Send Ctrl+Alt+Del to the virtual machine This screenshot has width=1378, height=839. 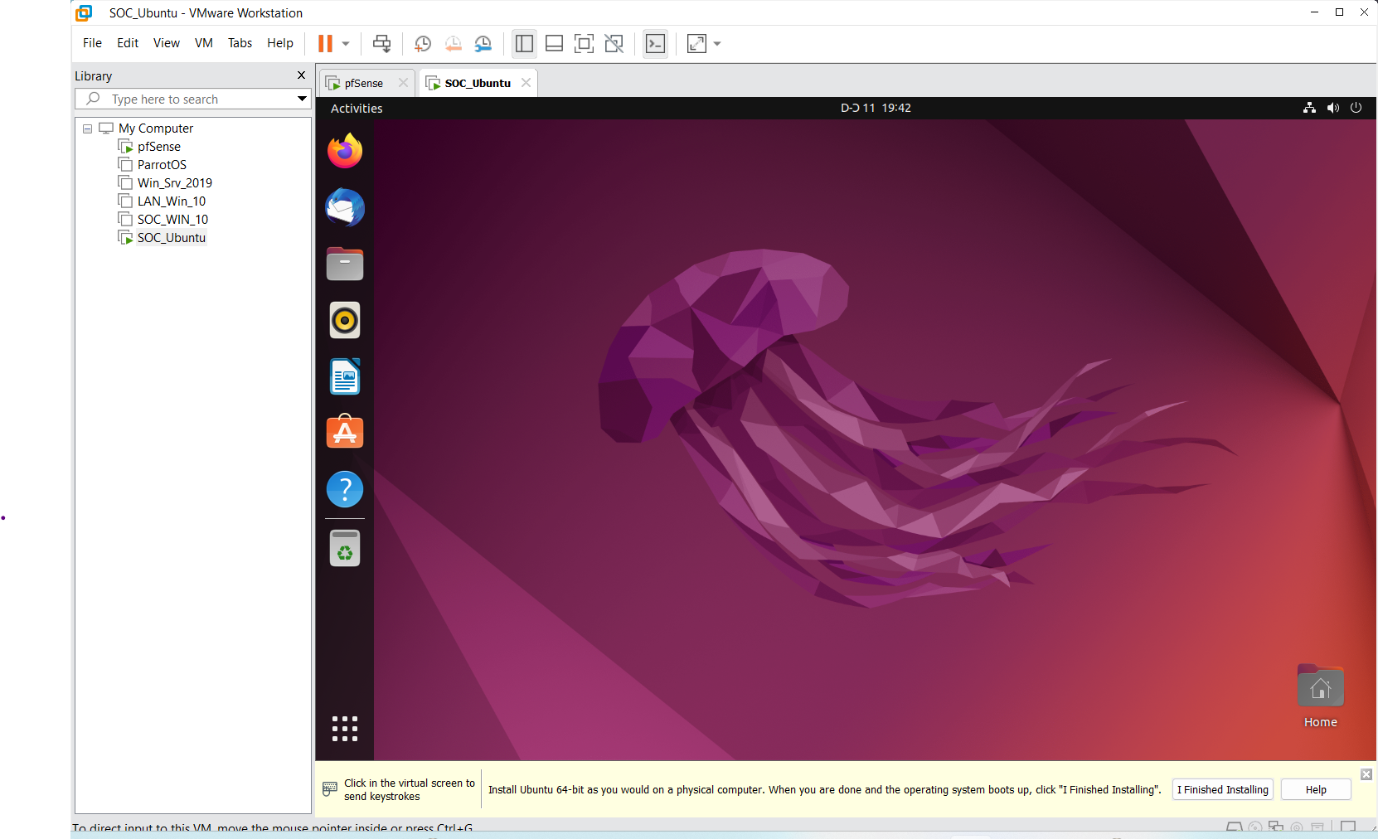(381, 43)
